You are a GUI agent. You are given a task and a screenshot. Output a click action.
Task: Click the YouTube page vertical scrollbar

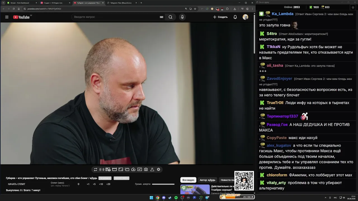pos(254,33)
